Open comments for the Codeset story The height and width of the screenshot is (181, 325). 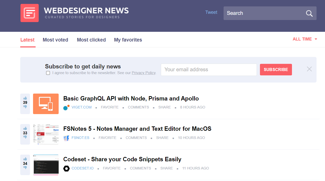140,168
